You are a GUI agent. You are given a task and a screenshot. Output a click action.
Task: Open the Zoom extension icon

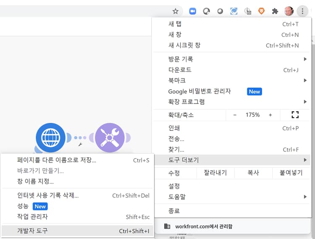[192, 11]
